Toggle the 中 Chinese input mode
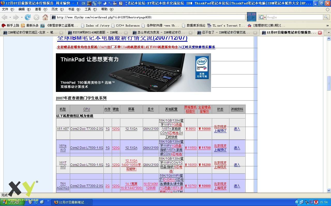The width and height of the screenshot is (331, 206). 99,3
